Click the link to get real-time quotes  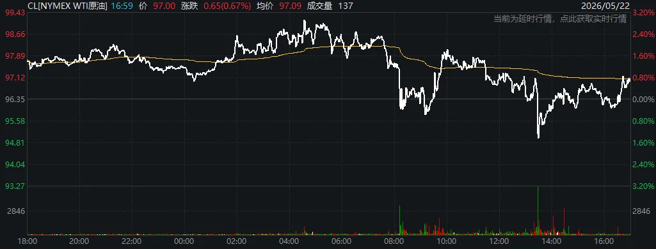point(560,19)
